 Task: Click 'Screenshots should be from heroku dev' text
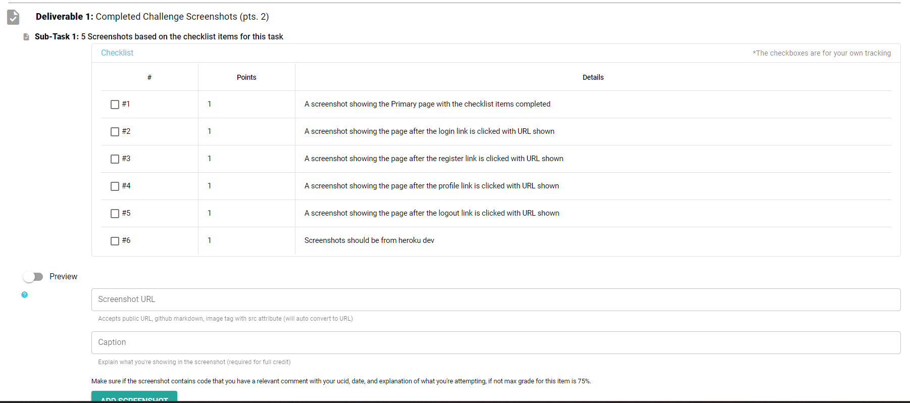tap(369, 240)
